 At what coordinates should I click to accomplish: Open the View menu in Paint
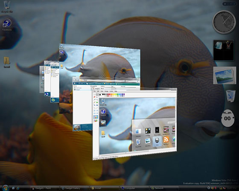tap(102, 91)
